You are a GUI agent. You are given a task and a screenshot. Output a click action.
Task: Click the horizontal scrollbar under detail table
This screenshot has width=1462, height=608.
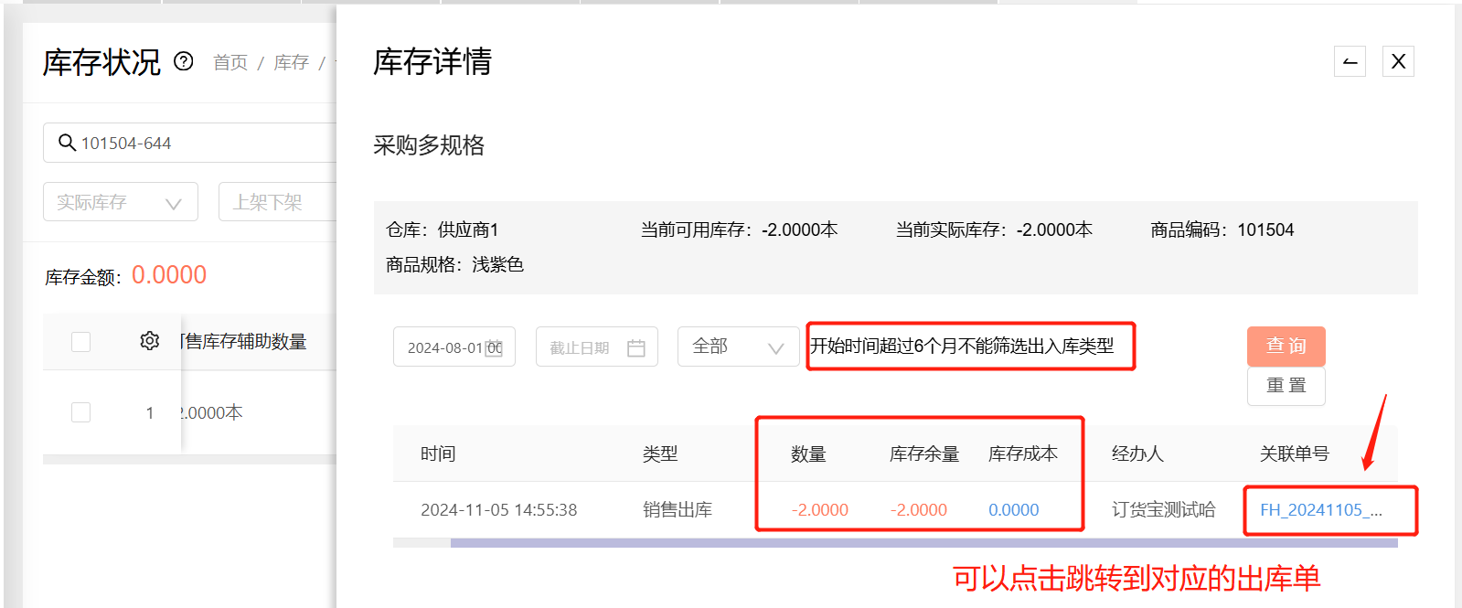pyautogui.click(x=923, y=543)
